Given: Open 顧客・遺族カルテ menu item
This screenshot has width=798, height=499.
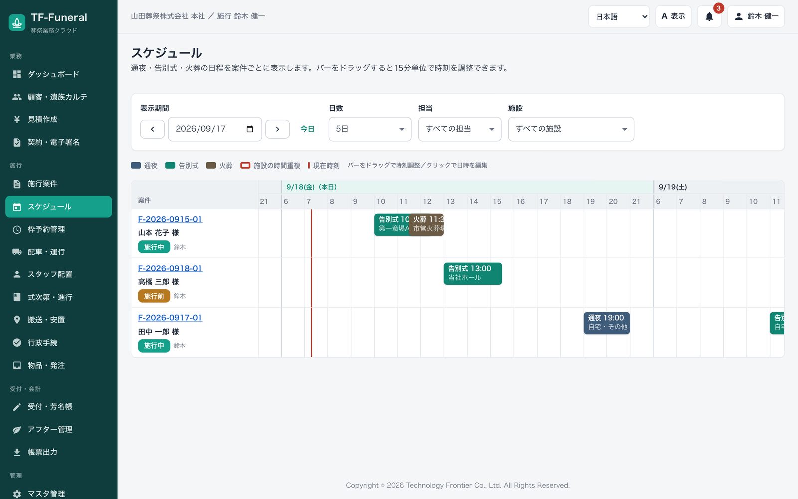Looking at the screenshot, I should pos(58,97).
